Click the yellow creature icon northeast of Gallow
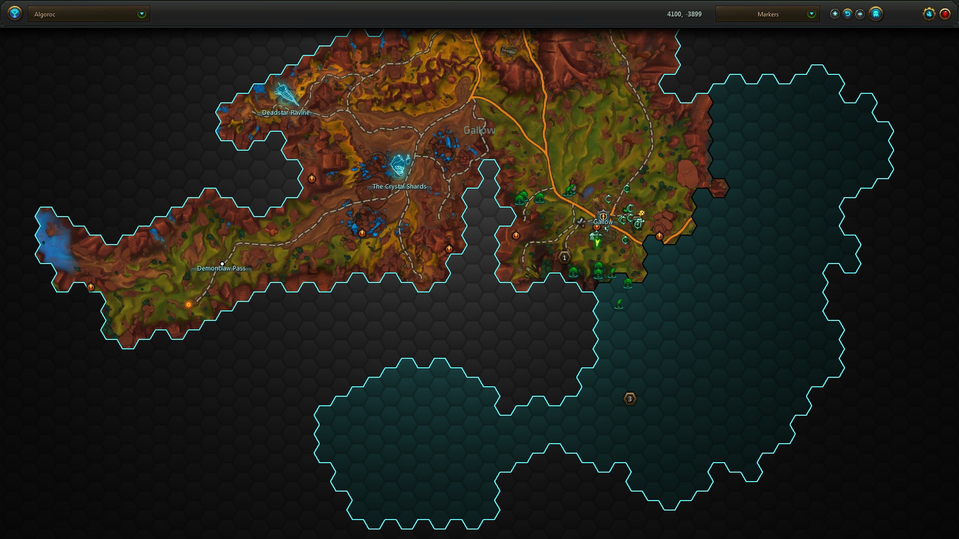The width and height of the screenshot is (959, 539). click(641, 213)
